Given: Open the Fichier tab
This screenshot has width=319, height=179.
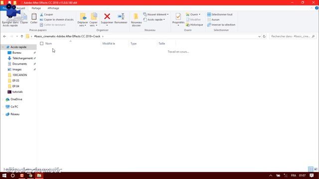Looking at the screenshot, I should pos(4,8).
